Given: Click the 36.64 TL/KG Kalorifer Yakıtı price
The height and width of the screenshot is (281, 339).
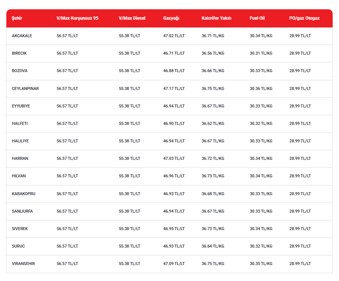Looking at the screenshot, I should pyautogui.click(x=213, y=246).
